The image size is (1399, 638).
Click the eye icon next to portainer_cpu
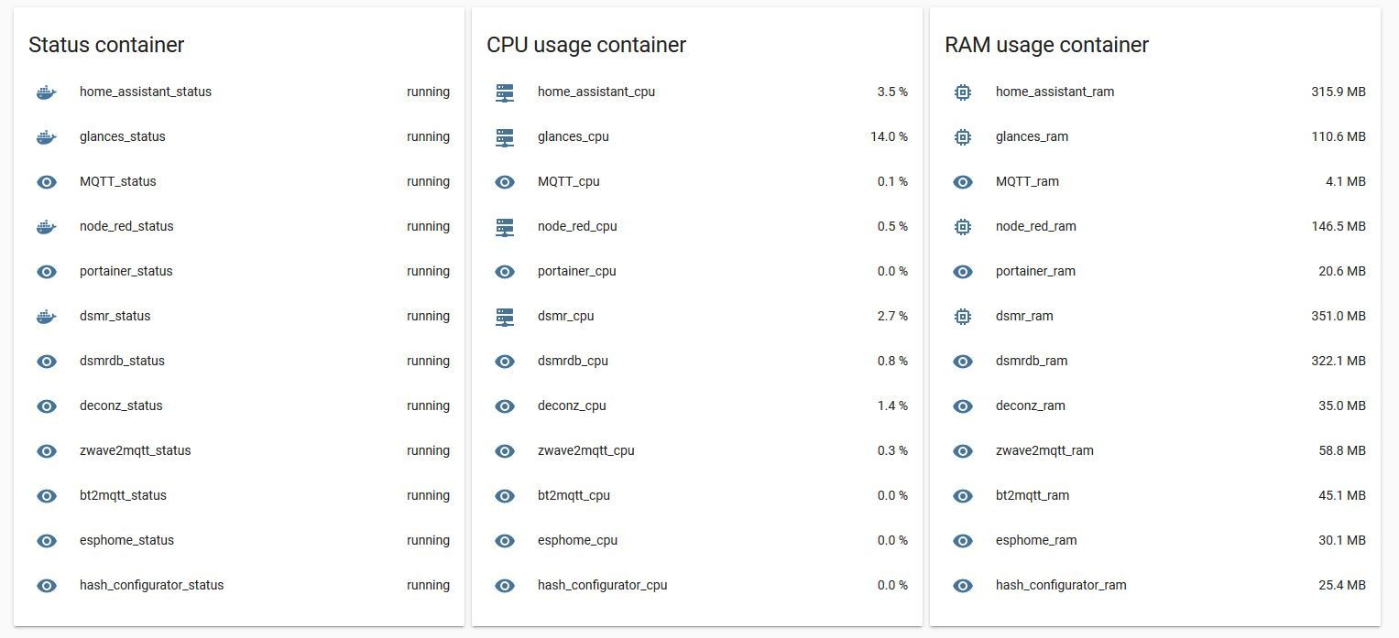click(505, 272)
